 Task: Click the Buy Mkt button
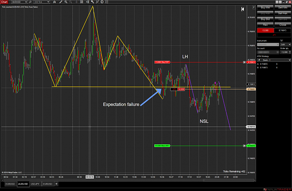(265, 7)
